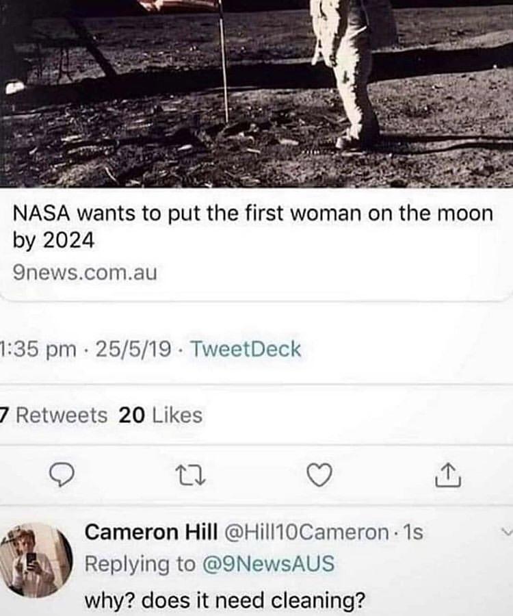Visit the 9news.com.au domain link
Screen dimensions: 513x616
tap(85, 272)
